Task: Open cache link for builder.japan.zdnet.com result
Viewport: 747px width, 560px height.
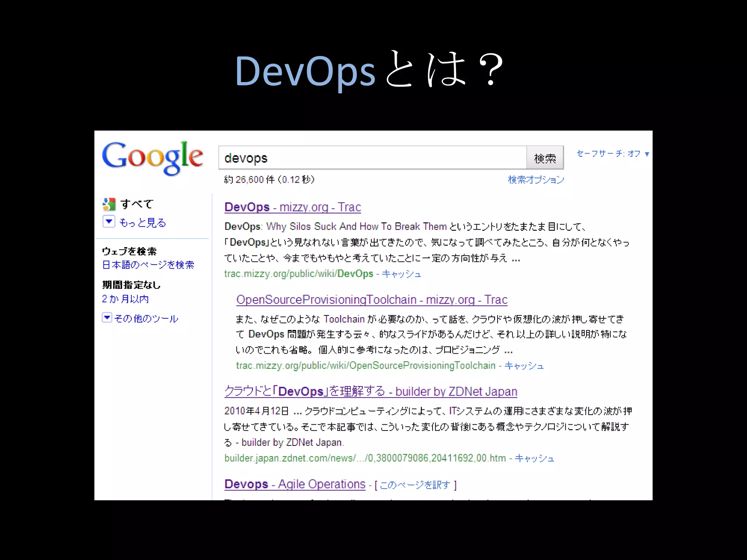Action: [x=534, y=458]
